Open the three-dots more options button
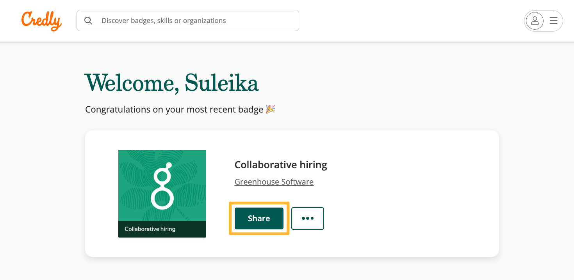The height and width of the screenshot is (280, 574). tap(308, 218)
